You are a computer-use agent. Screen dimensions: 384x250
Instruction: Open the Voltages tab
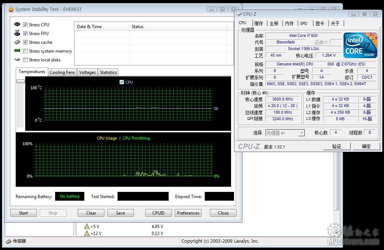point(88,72)
